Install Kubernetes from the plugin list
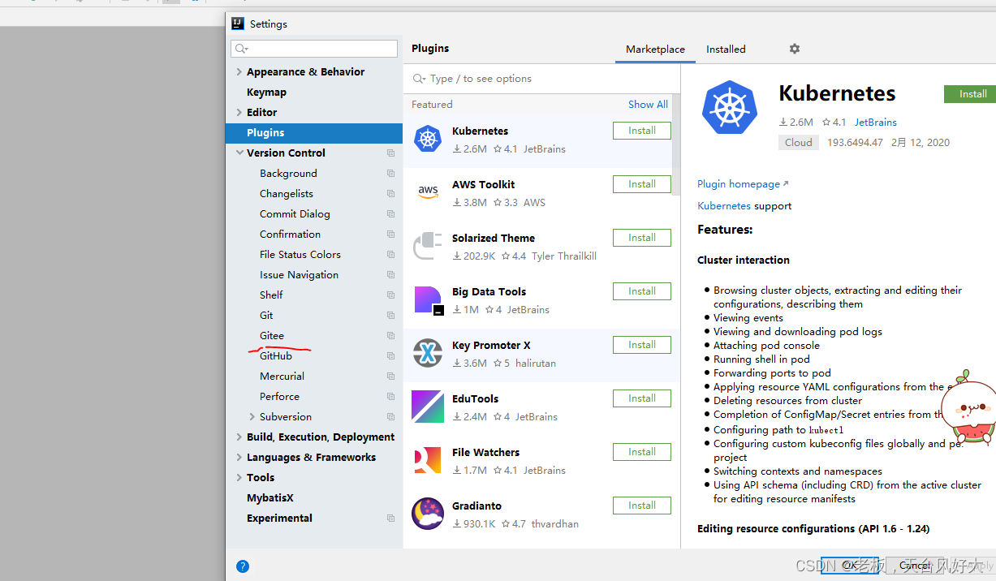996x581 pixels. (641, 131)
